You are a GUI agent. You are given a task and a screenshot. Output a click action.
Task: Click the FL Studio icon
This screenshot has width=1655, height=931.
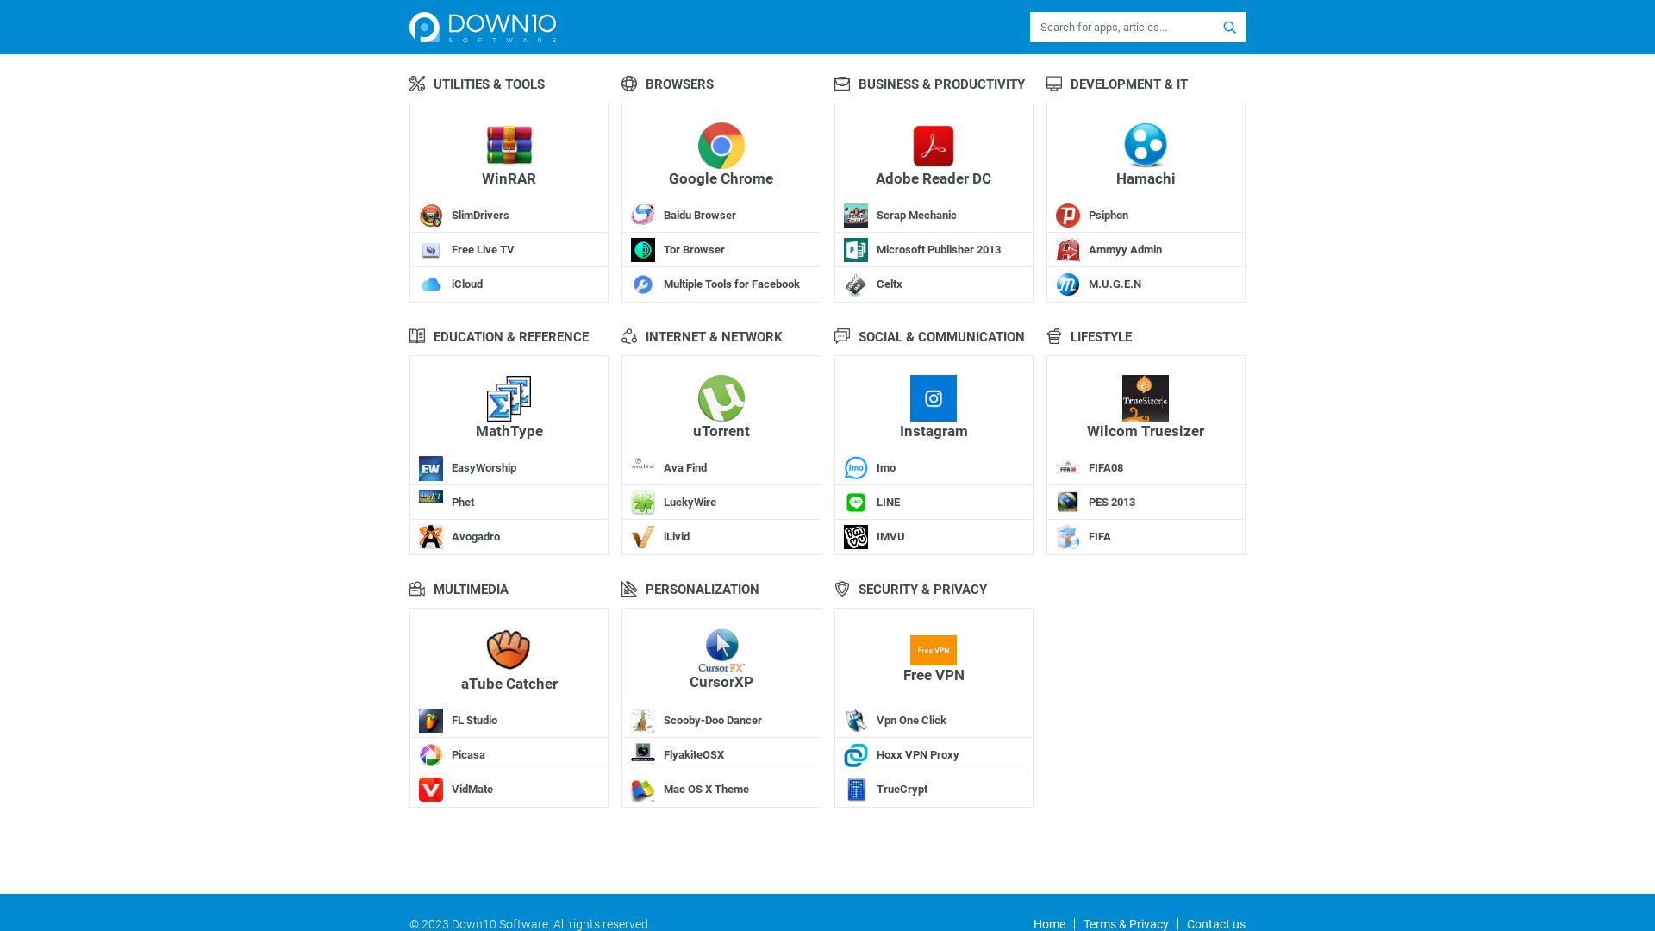pos(431,721)
